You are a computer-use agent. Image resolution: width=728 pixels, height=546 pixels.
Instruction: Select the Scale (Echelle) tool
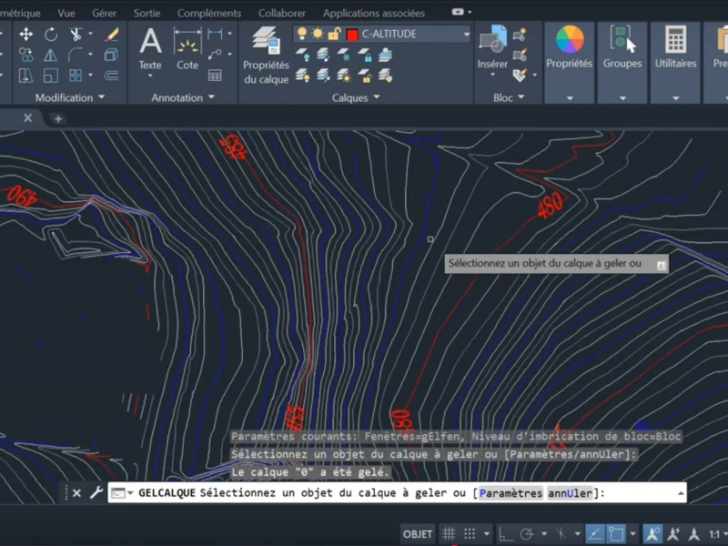point(51,76)
